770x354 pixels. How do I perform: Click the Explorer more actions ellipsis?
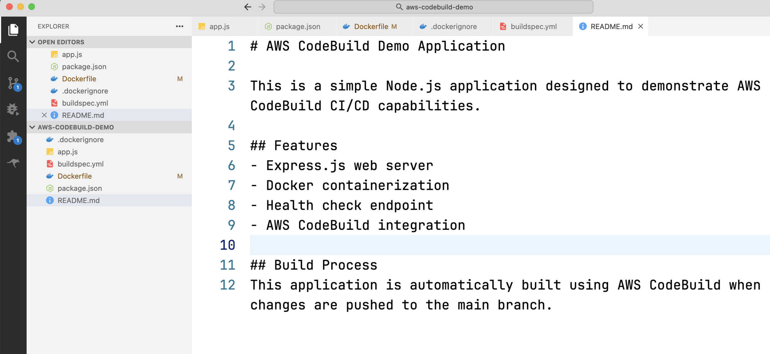(180, 26)
